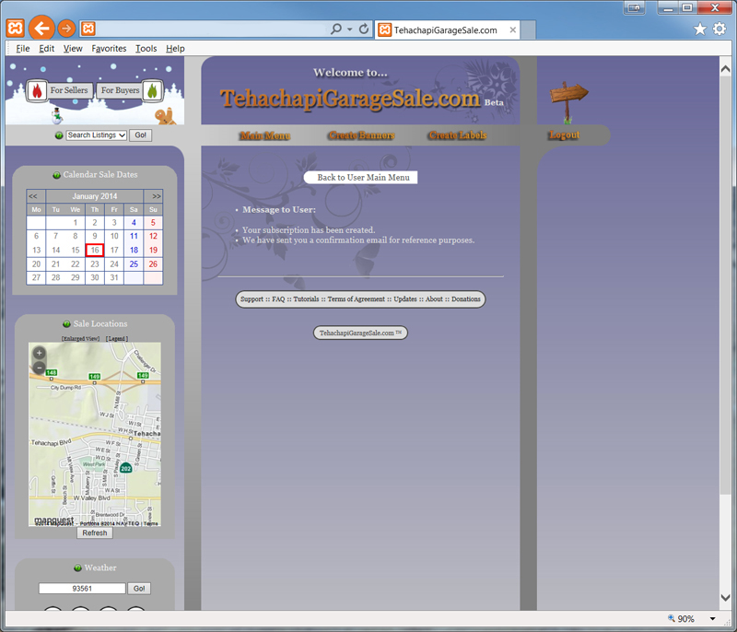
Task: Open the Terms of Agreement footer link
Action: pos(356,298)
